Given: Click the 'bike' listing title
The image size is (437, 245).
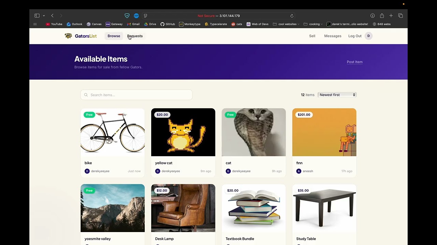Looking at the screenshot, I should click(x=88, y=163).
